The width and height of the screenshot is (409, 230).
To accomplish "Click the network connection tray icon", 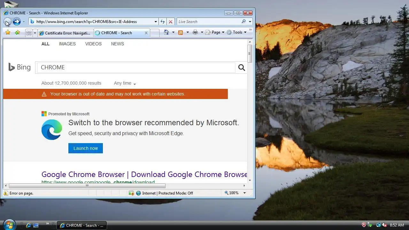I will tap(378, 225).
